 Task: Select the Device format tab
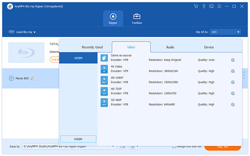click(x=209, y=47)
